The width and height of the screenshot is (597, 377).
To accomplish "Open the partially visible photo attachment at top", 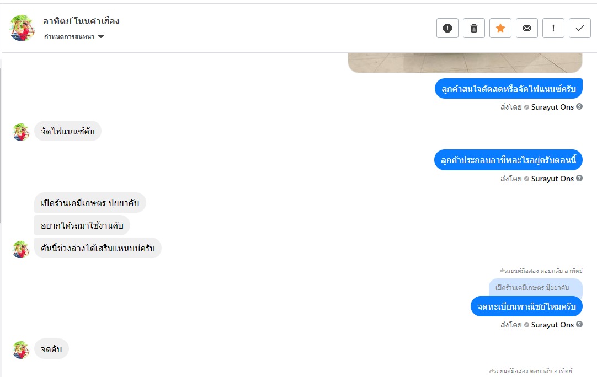I will coord(465,62).
